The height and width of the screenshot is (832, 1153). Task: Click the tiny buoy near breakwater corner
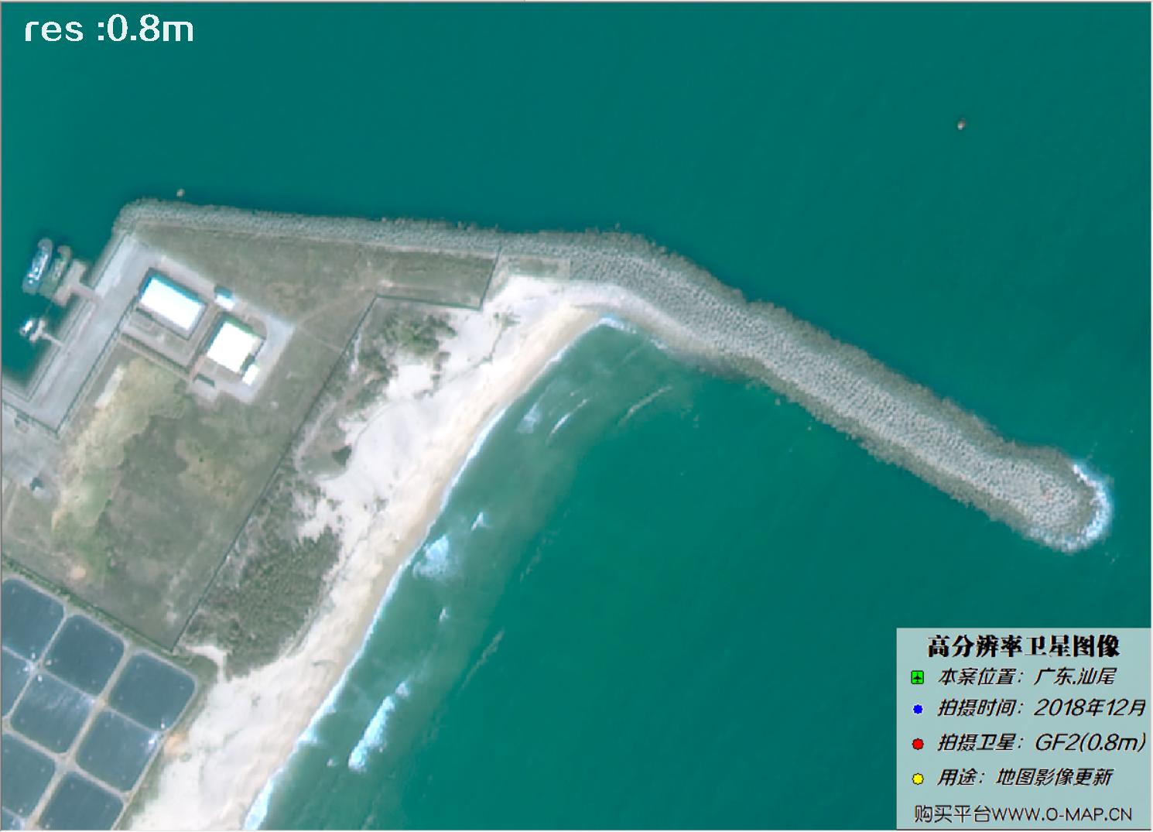pos(180,193)
